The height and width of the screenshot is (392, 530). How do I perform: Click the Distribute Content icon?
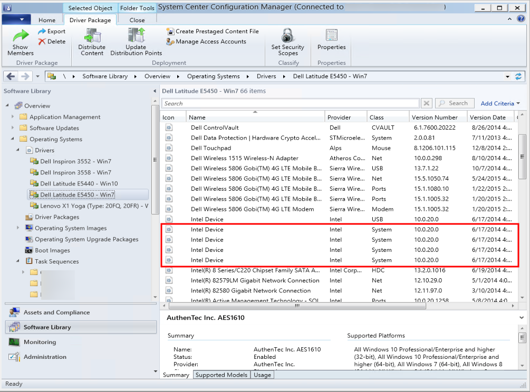click(x=92, y=35)
